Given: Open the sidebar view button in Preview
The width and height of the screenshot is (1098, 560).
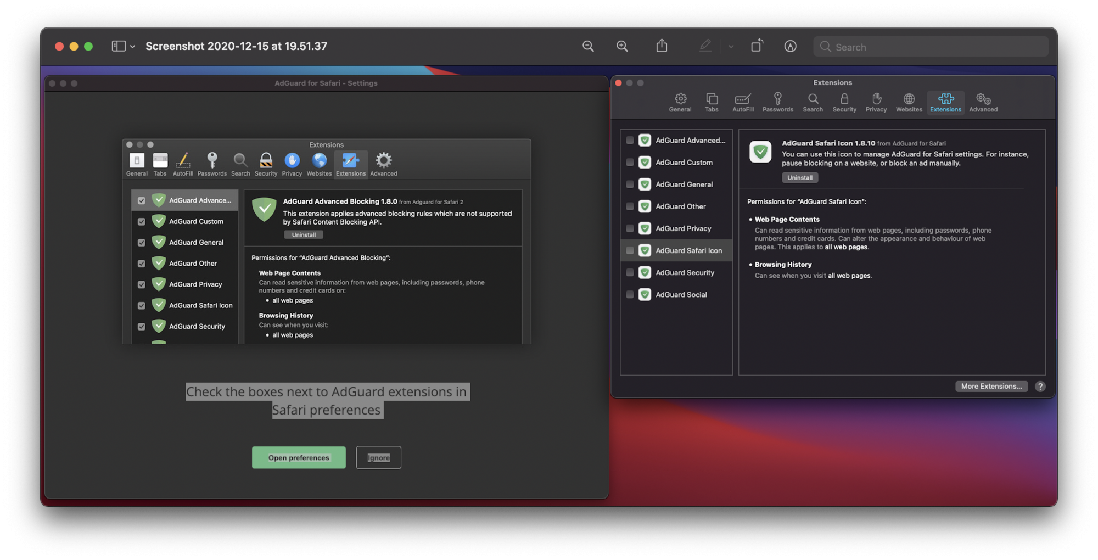Looking at the screenshot, I should point(119,46).
